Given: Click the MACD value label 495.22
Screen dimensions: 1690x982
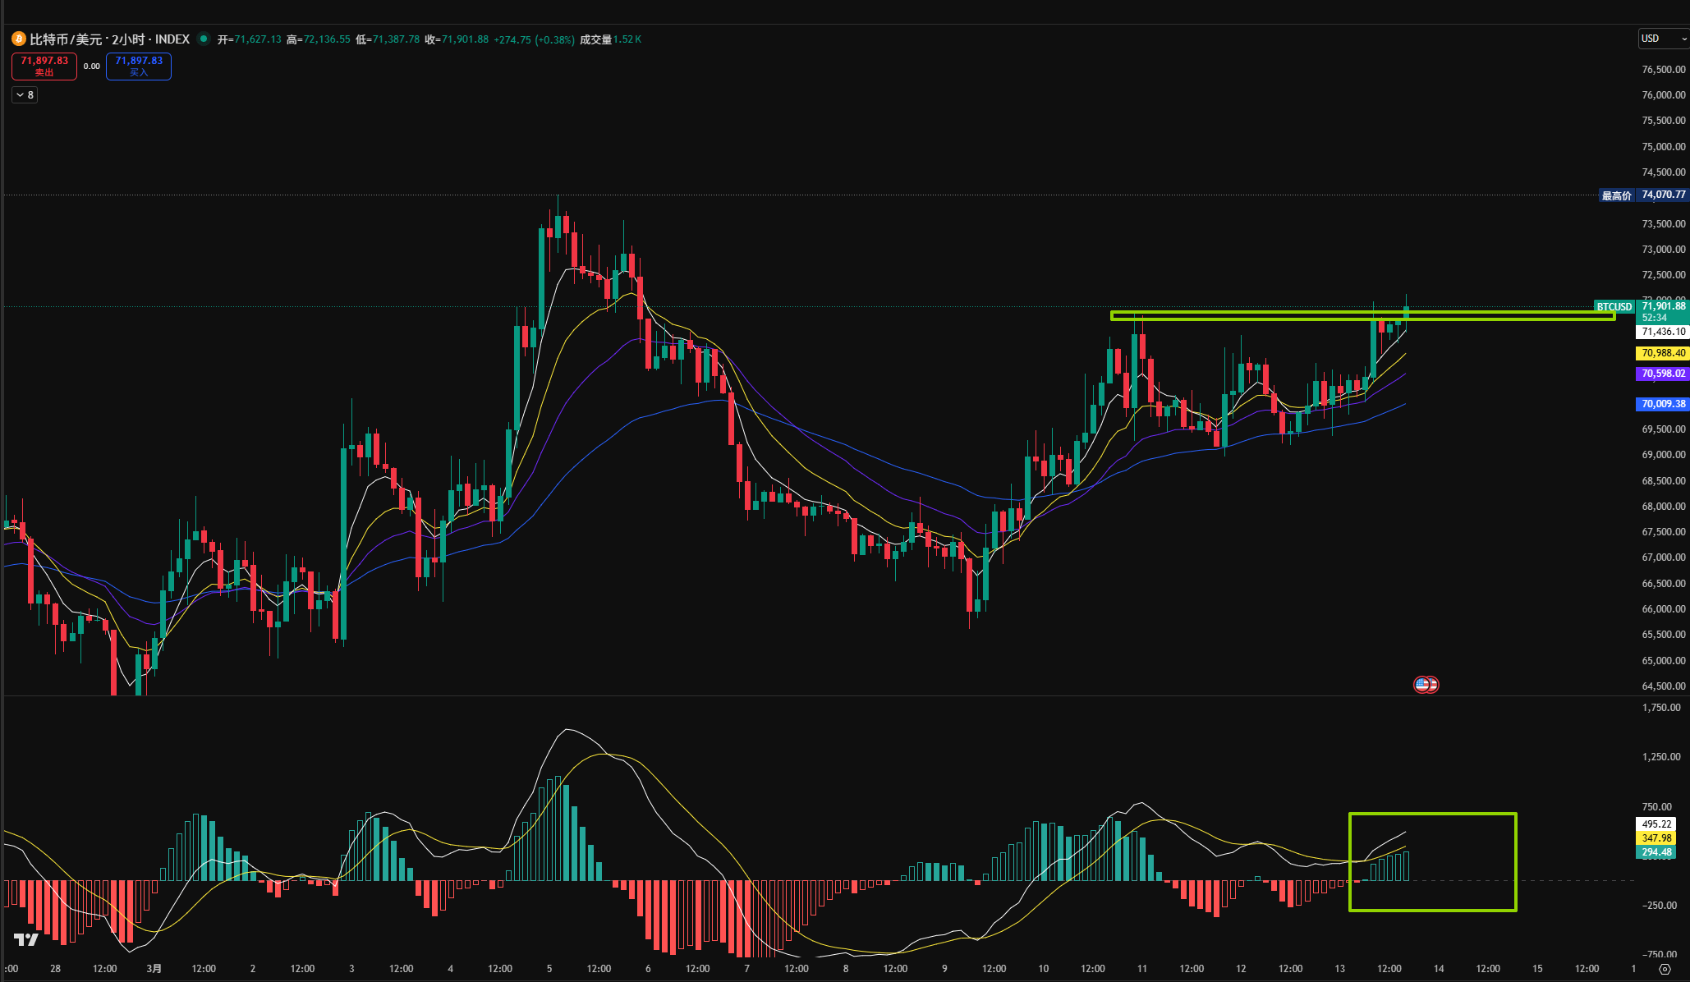Looking at the screenshot, I should (x=1656, y=824).
